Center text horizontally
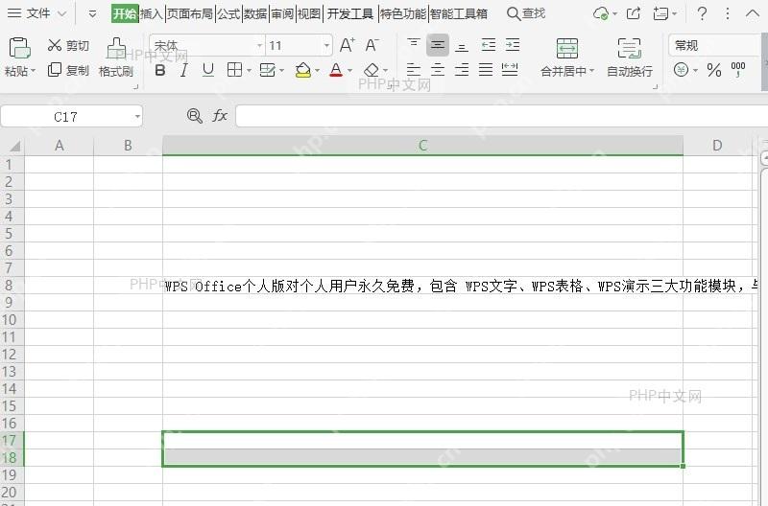The height and width of the screenshot is (506, 768). point(438,70)
